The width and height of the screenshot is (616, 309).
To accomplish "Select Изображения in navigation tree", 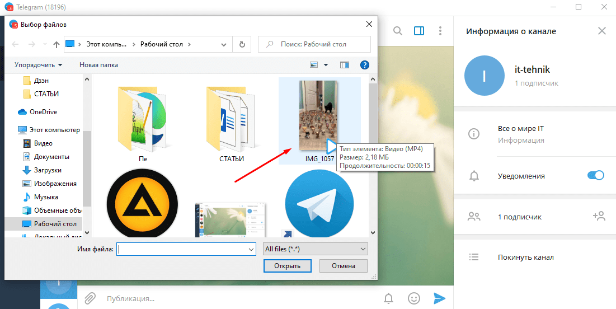I will pyautogui.click(x=55, y=184).
